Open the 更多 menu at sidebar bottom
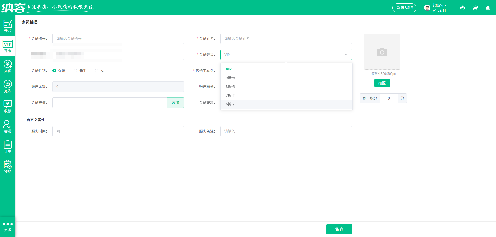The image size is (496, 237). coord(7,226)
